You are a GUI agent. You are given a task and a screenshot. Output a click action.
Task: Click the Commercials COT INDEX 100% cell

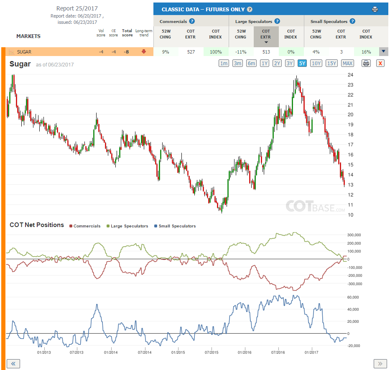click(x=216, y=52)
